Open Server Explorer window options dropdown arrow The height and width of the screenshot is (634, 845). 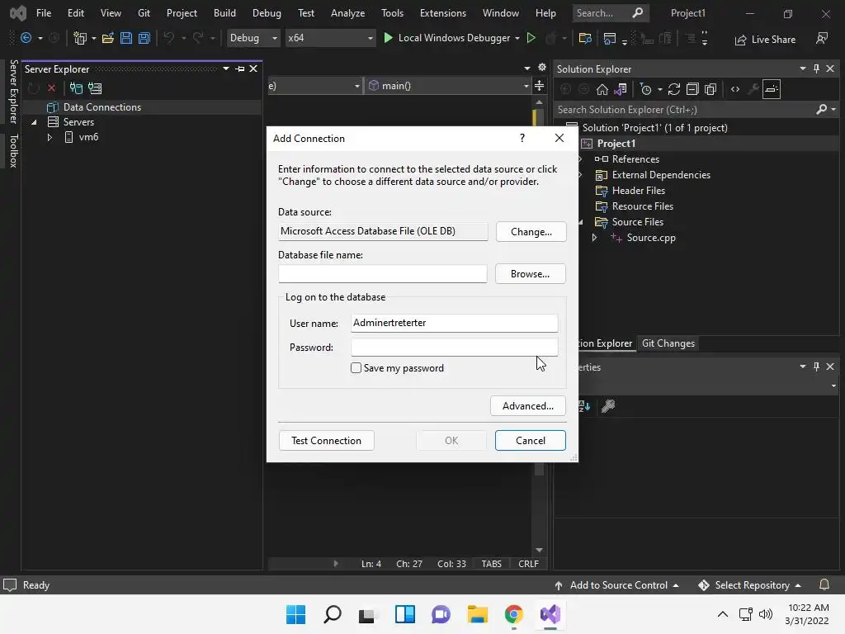click(x=226, y=69)
